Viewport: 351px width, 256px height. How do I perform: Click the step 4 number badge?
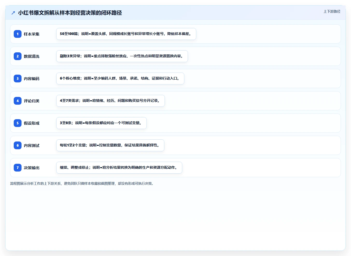(x=18, y=101)
